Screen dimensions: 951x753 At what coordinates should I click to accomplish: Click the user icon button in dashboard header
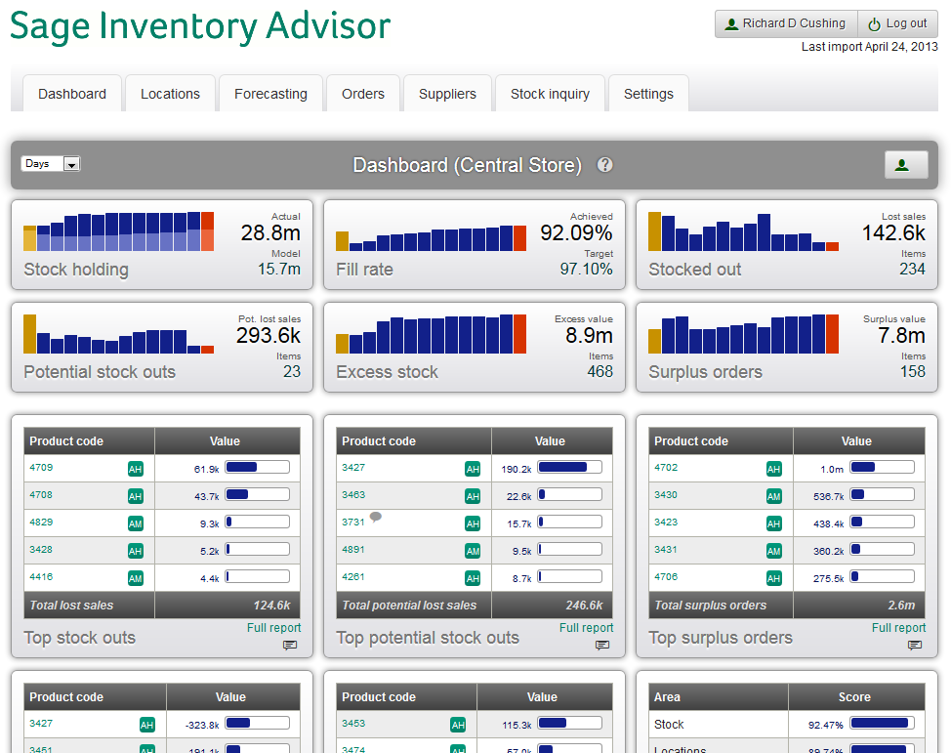pos(905,165)
